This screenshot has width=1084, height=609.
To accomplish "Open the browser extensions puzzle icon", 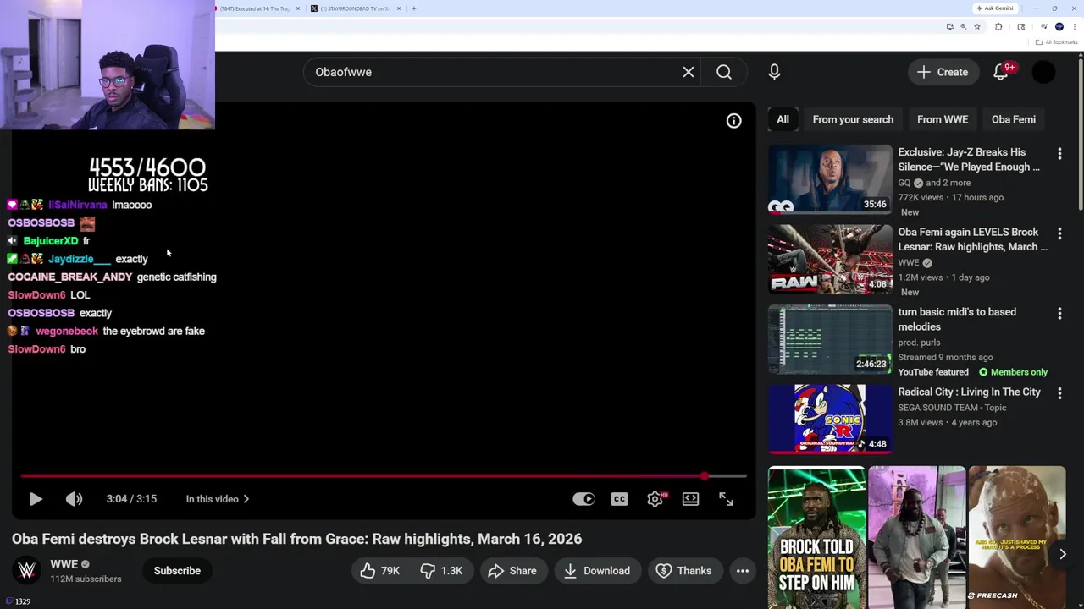I will (998, 27).
